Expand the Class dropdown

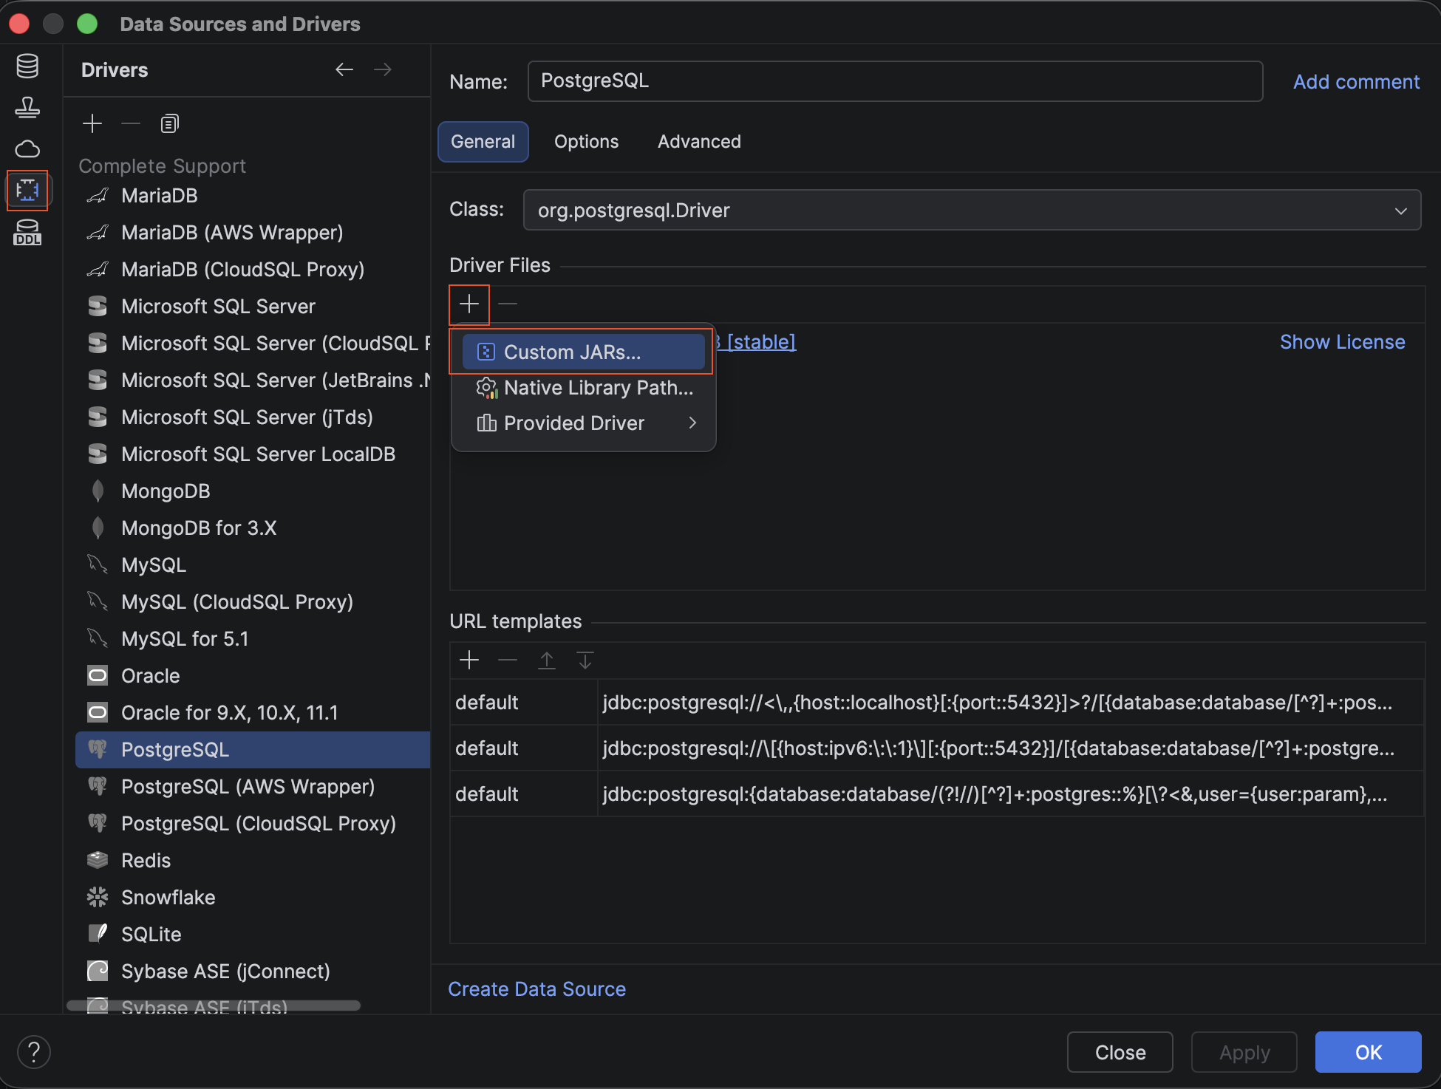[1400, 211]
